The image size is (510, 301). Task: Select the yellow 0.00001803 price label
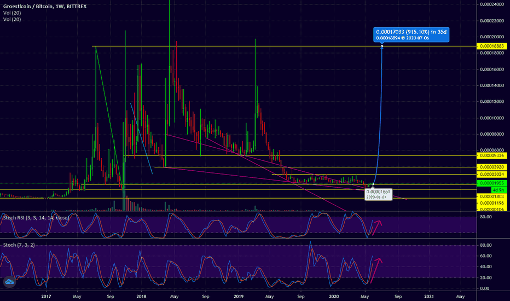tap(492, 196)
